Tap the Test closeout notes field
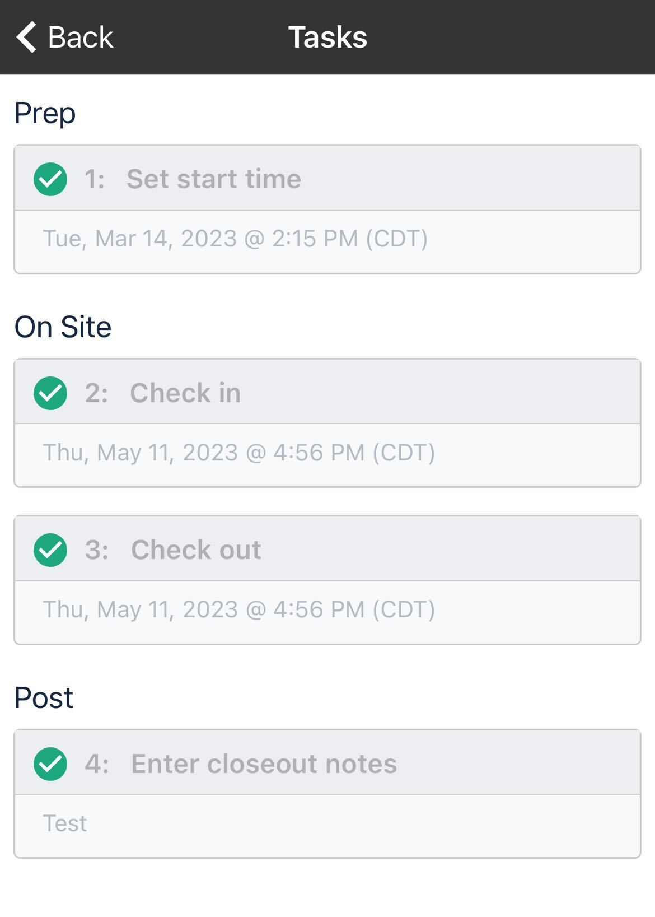Image resolution: width=655 pixels, height=917 pixels. pyautogui.click(x=64, y=823)
